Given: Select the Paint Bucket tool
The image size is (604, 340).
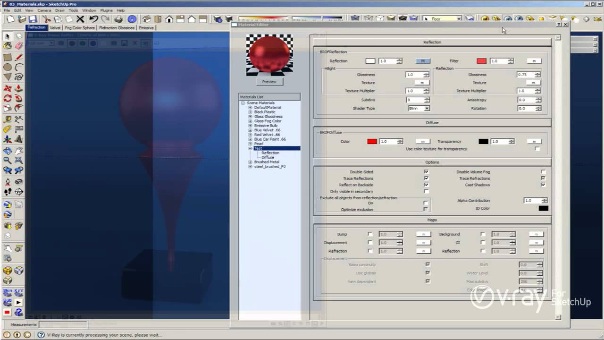Looking at the screenshot, I should [8, 46].
